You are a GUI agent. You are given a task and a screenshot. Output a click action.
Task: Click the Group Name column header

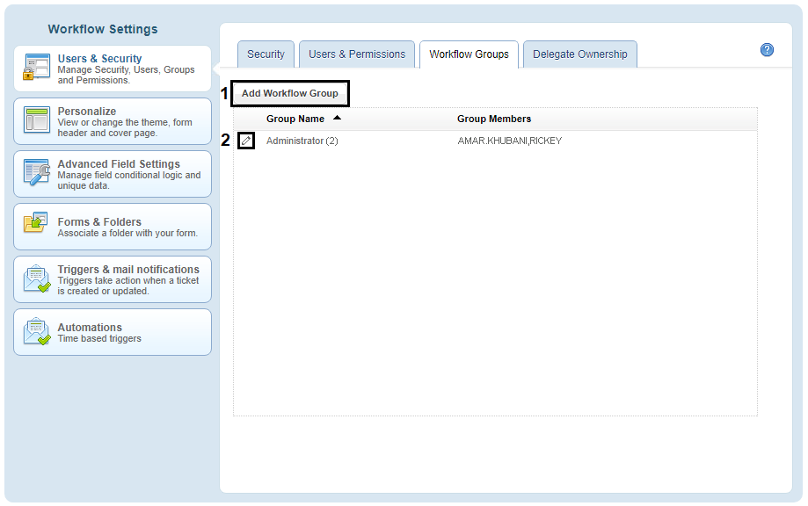tap(295, 119)
